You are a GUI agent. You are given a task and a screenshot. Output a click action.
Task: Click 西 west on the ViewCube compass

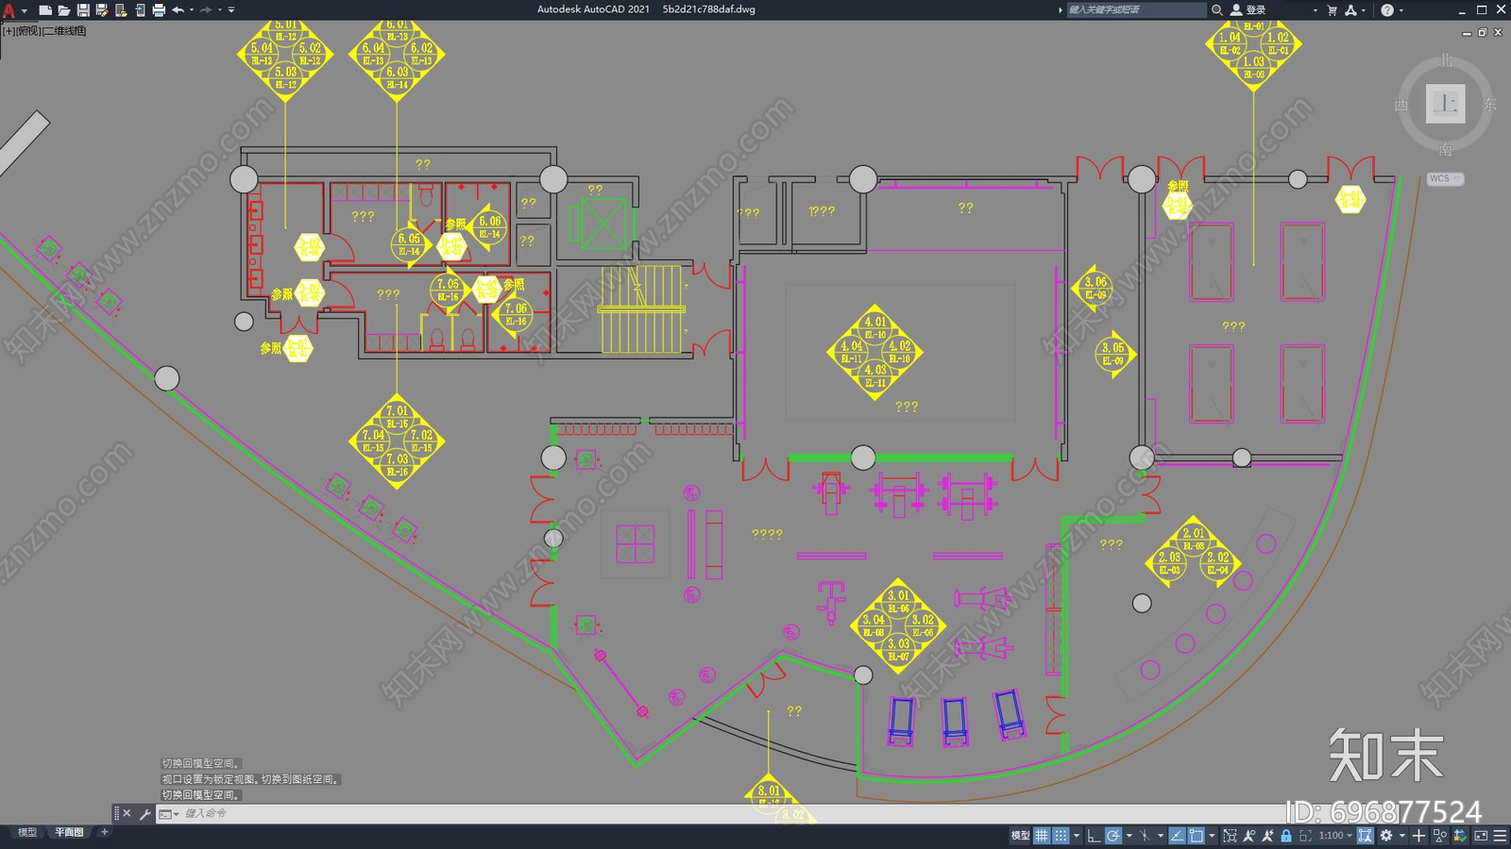pos(1401,105)
